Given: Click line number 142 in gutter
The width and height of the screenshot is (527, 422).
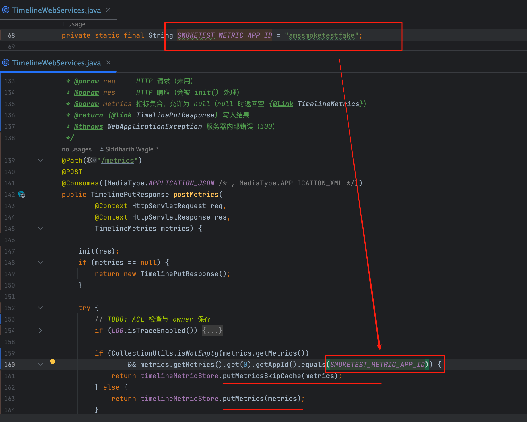Looking at the screenshot, I should coord(10,195).
